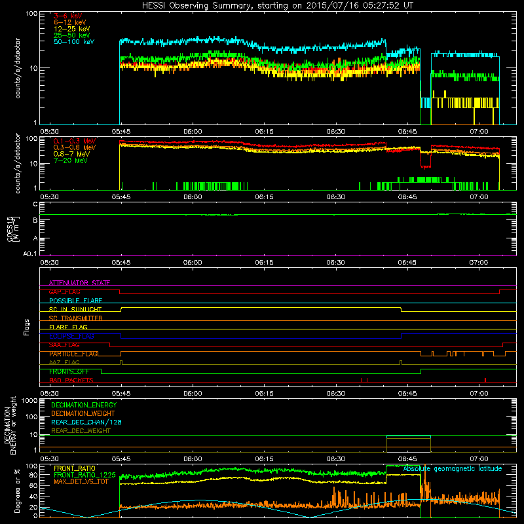Viewport: 524px width, 524px height.
Task: Click the 06:00 tick under MeV plot
Action: click(x=193, y=197)
